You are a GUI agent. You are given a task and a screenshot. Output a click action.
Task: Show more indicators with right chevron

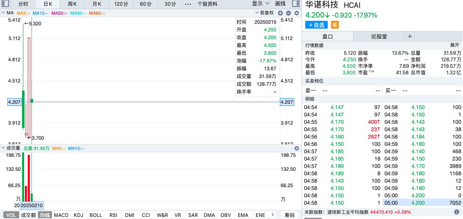(x=273, y=215)
